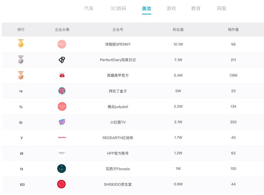
Task: Click the 粉丝量 column header
Action: 178,30
